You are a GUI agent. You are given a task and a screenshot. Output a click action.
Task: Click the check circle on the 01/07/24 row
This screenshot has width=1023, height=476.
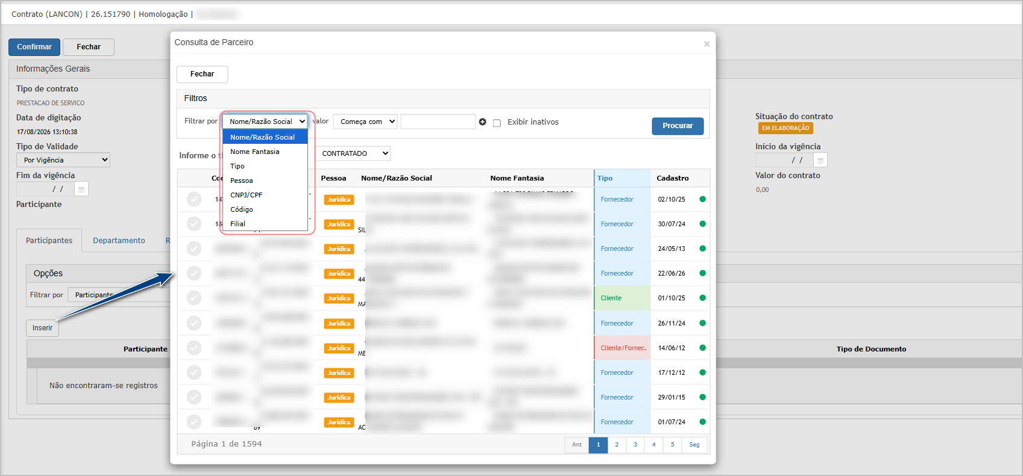194,422
